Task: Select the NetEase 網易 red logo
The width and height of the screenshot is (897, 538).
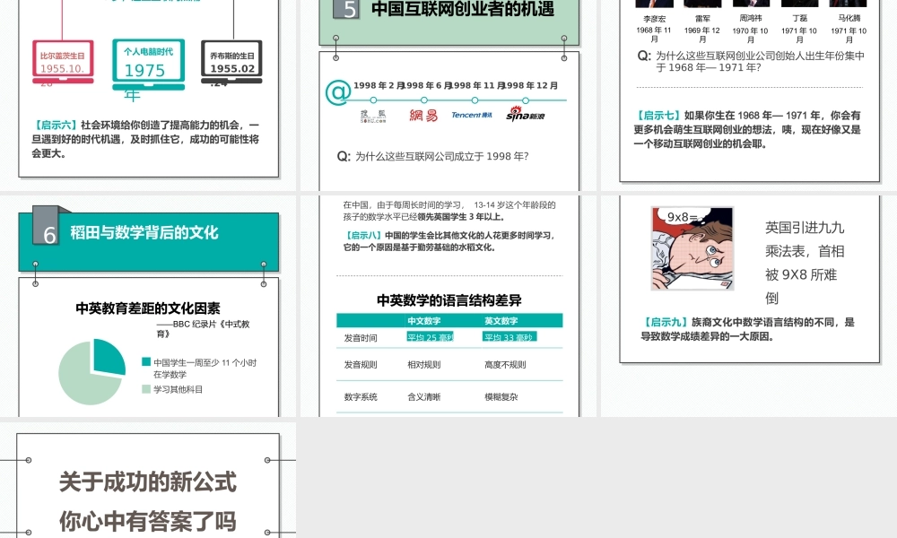Action: click(423, 115)
